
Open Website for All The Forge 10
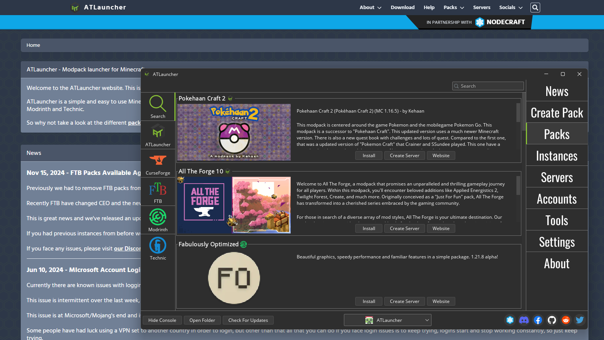[441, 229]
